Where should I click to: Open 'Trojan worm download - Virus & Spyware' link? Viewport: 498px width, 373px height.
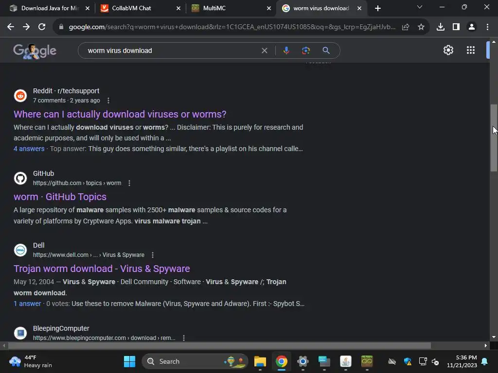102,269
